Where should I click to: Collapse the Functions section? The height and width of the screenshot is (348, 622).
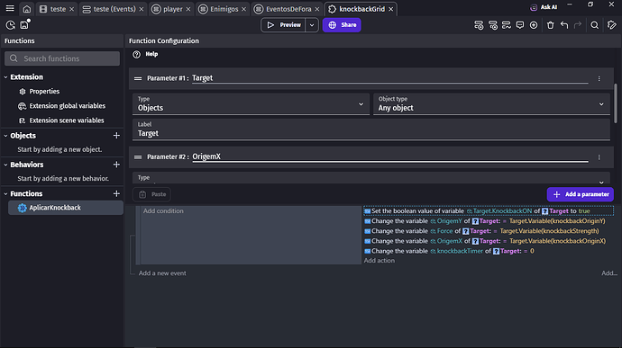[x=6, y=194]
